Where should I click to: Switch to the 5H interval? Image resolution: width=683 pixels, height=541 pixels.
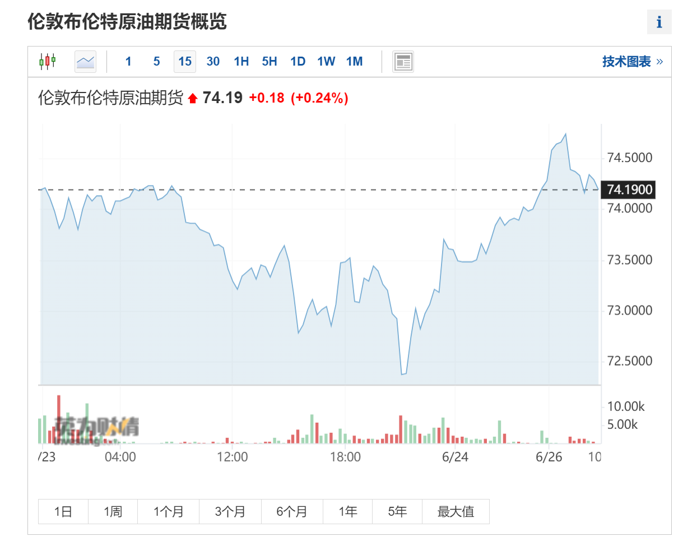[270, 61]
